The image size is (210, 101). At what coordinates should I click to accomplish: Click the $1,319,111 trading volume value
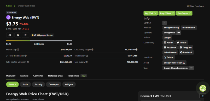(68, 56)
